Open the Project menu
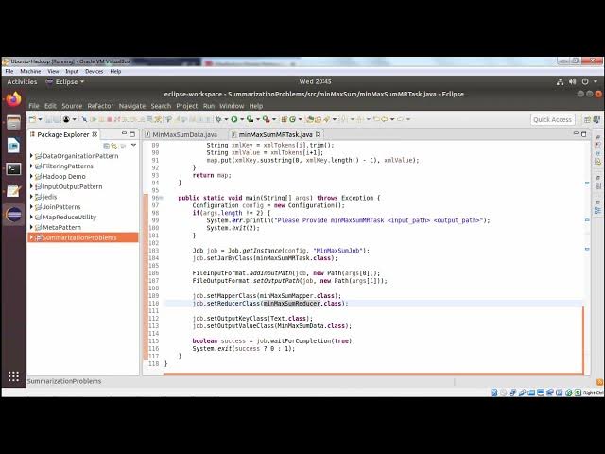 pyautogui.click(x=187, y=106)
